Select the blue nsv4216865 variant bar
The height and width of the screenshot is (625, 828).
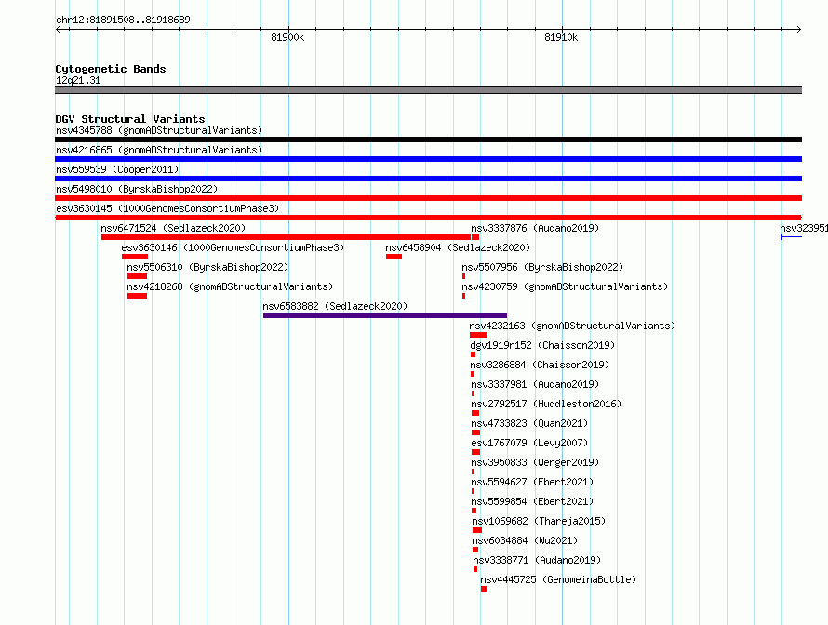tap(428, 159)
